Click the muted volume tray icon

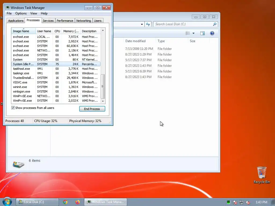(x=248, y=202)
